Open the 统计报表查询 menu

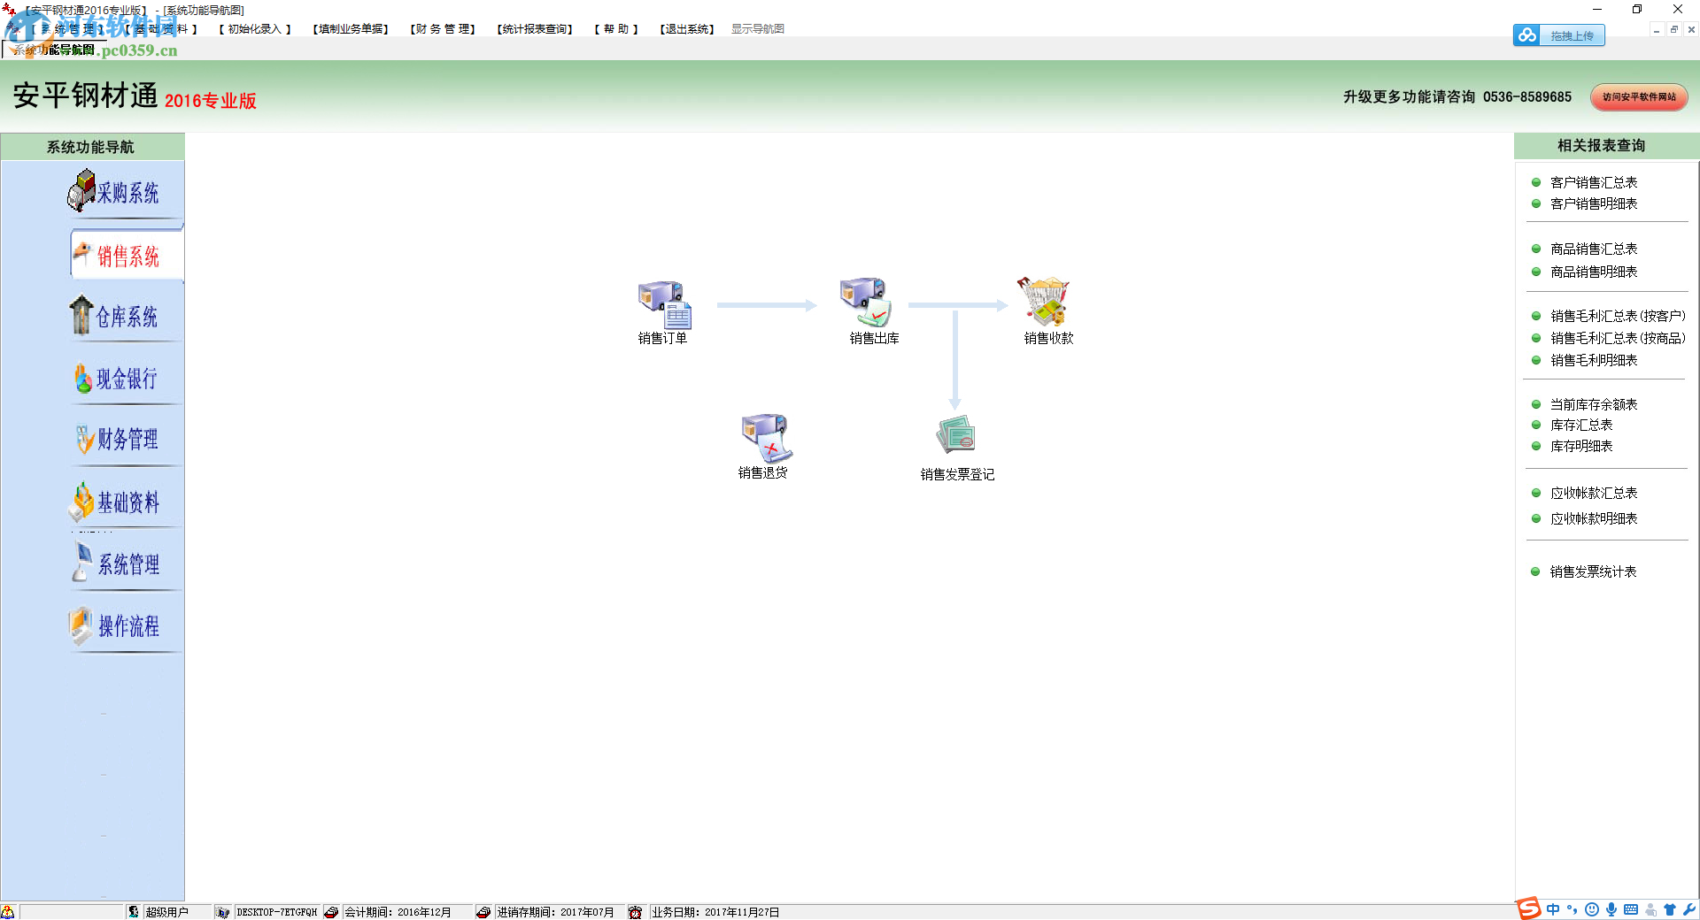click(535, 29)
